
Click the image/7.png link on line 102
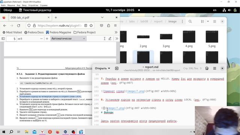tap(136, 91)
